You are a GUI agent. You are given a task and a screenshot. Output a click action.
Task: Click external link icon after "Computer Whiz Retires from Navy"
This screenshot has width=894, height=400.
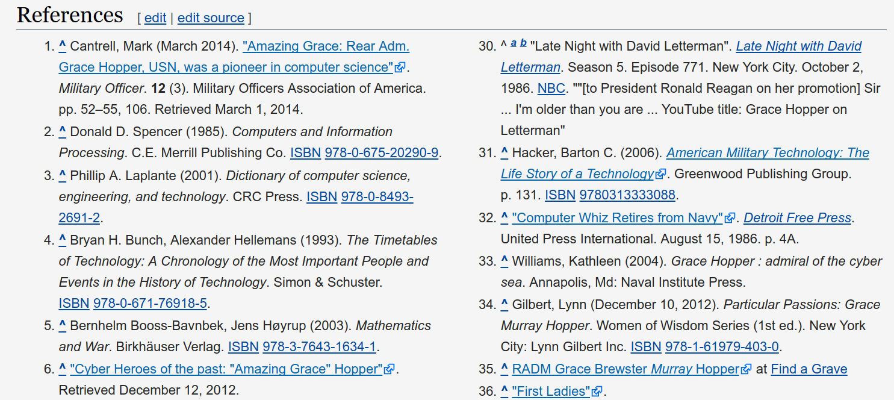click(731, 219)
